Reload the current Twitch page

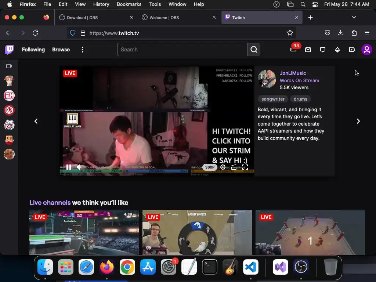(35, 33)
